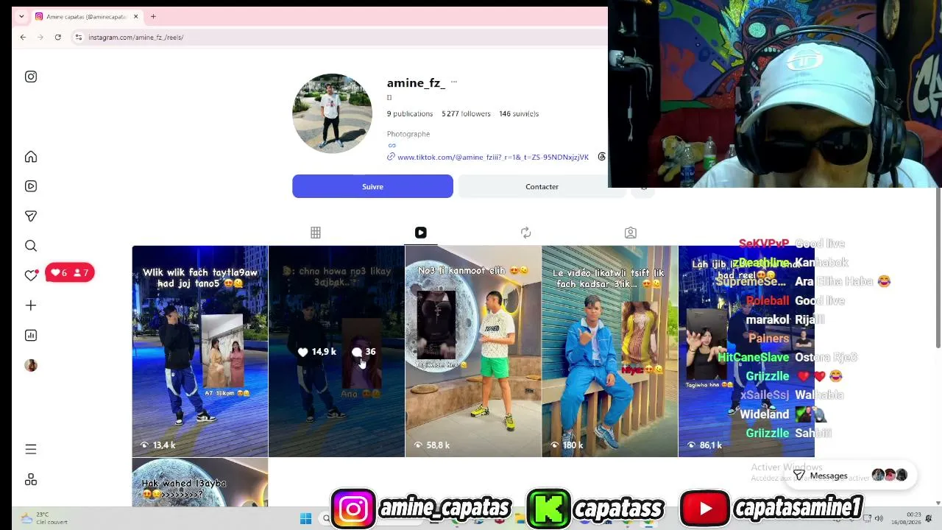Viewport: 942px width, 530px height.
Task: Go to the Home feed icon
Action: click(31, 157)
